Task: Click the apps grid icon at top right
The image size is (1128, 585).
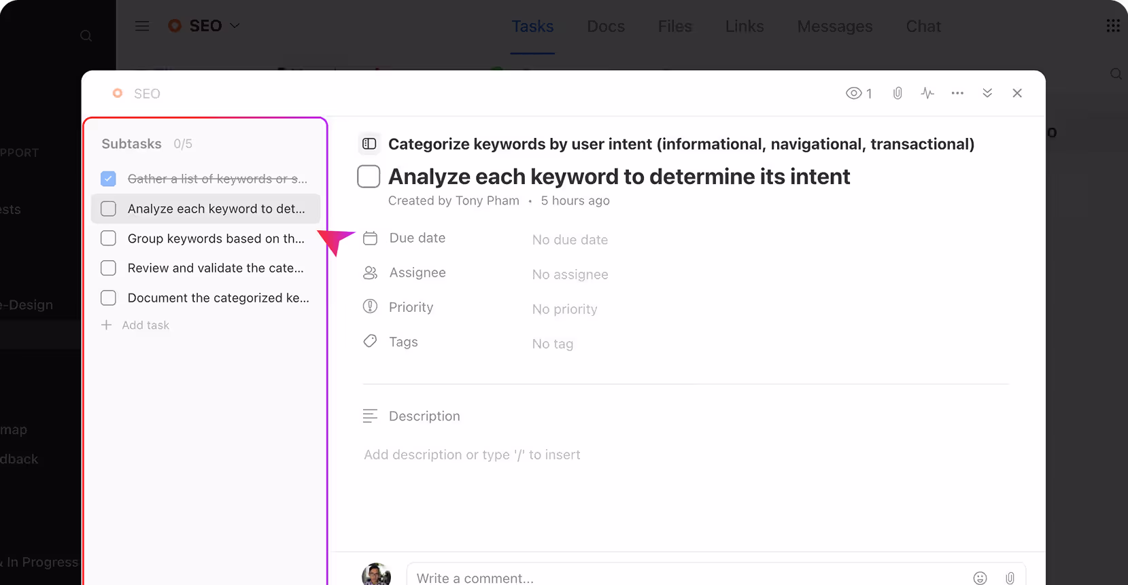Action: pos(1113,26)
